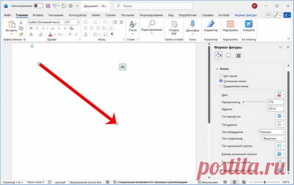Select the Effects pentagon tab icon
This screenshot has width=294, height=185.
click(x=228, y=55)
